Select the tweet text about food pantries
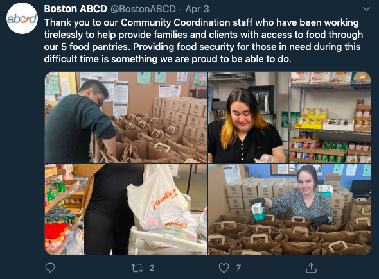The width and height of the screenshot is (379, 279). coord(204,40)
